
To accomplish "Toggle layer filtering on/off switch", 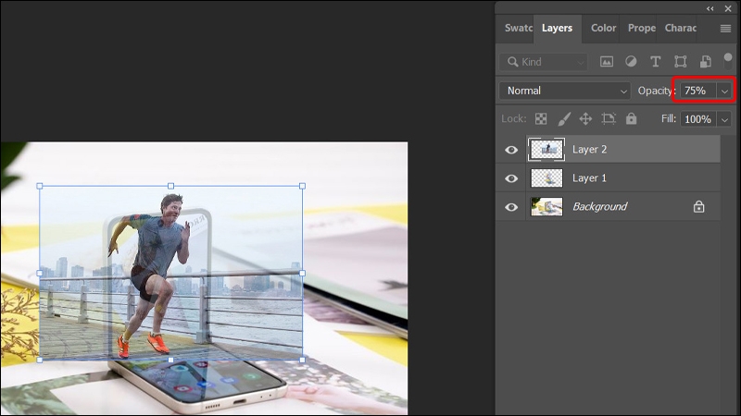I will tap(728, 59).
